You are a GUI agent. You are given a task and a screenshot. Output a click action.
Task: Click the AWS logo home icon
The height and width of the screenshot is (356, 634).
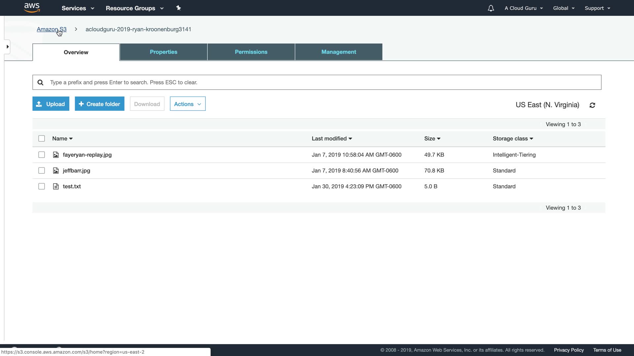(32, 8)
